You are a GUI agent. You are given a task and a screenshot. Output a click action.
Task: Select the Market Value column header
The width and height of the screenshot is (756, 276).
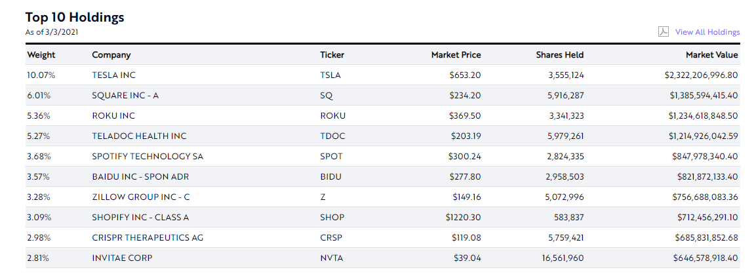[712, 55]
